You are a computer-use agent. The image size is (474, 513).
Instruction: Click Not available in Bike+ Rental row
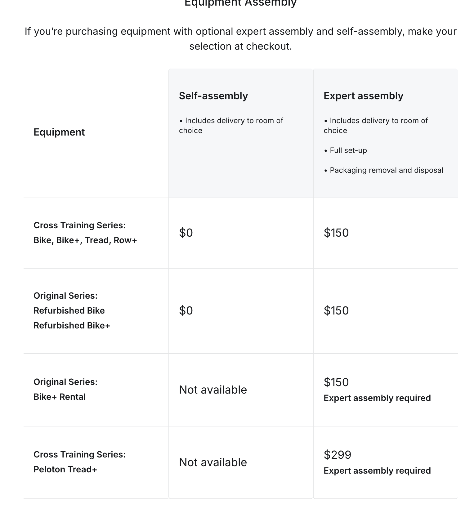pos(213,390)
